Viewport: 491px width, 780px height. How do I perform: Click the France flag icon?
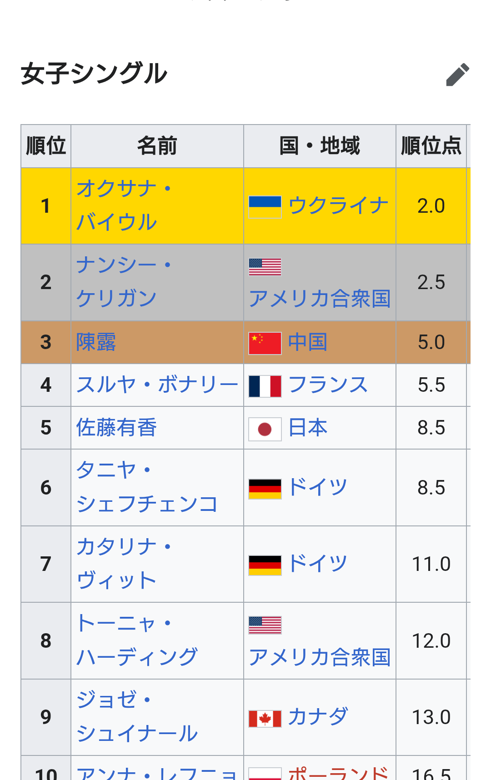point(265,386)
